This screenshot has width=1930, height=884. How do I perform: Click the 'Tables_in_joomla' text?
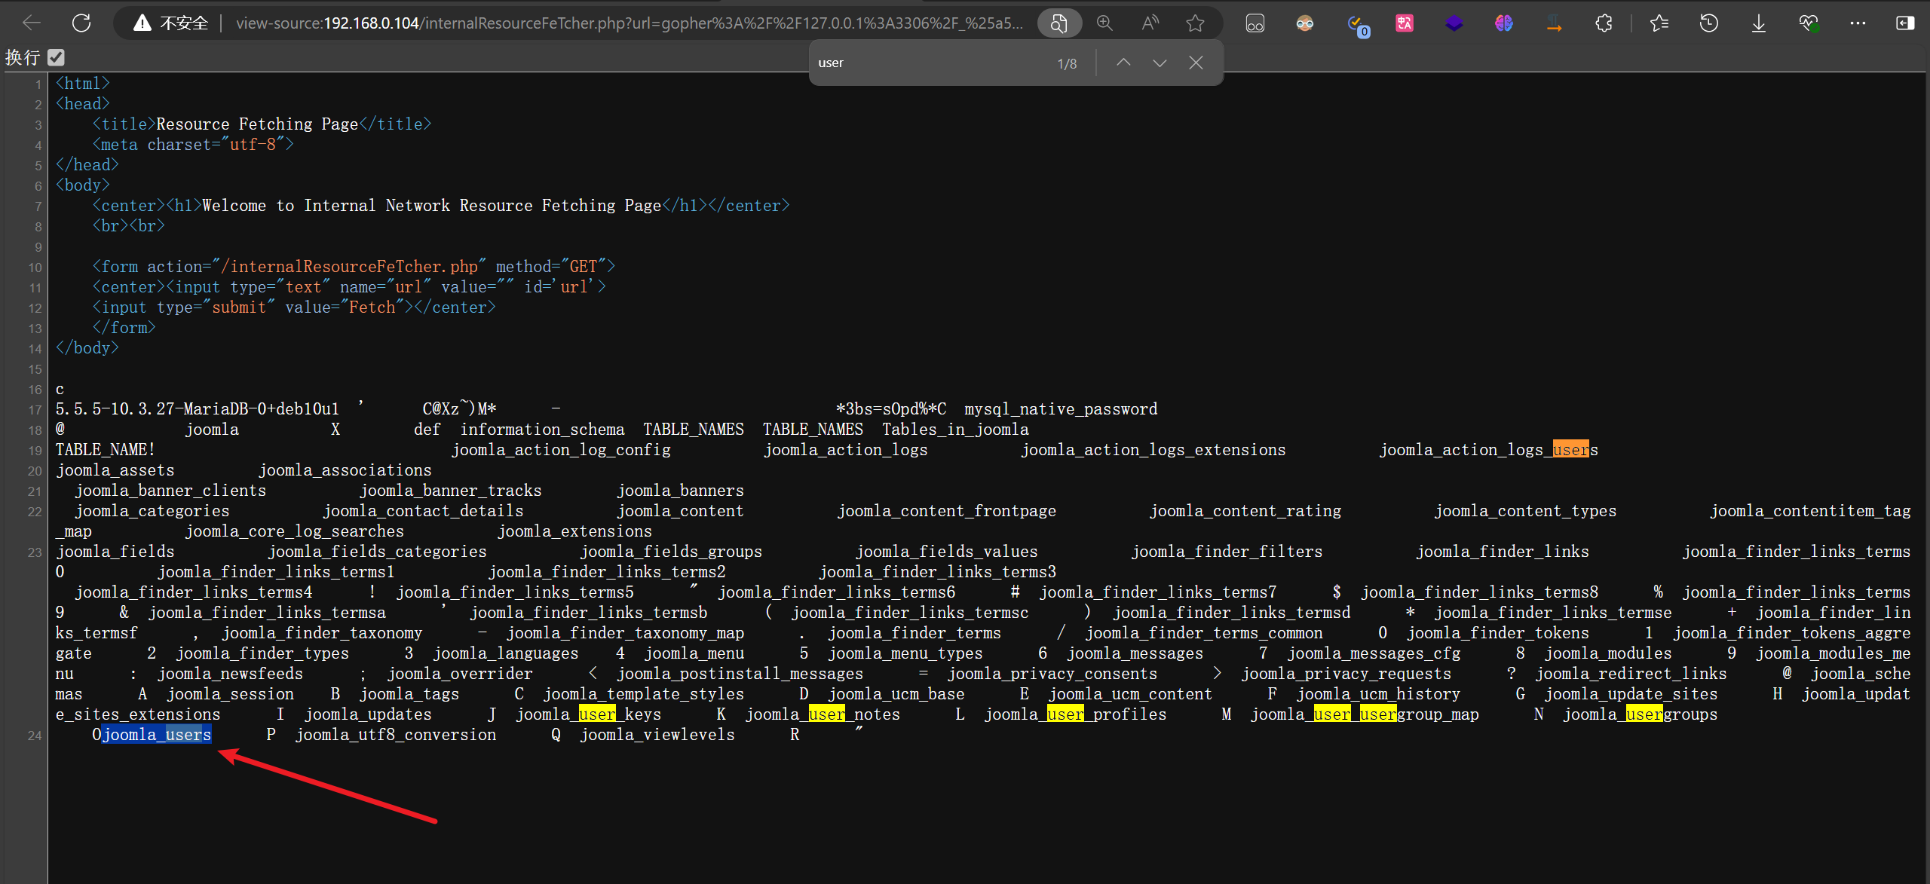click(x=955, y=429)
